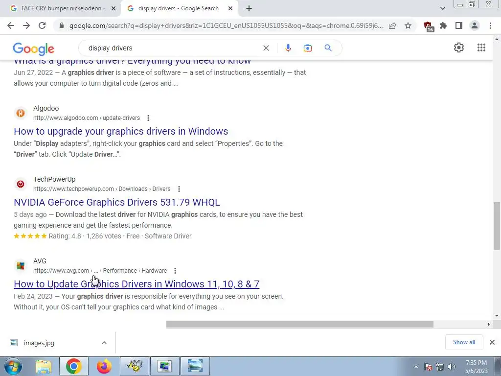The width and height of the screenshot is (501, 376).
Task: Open the Windows Start menu
Action: coord(13,366)
